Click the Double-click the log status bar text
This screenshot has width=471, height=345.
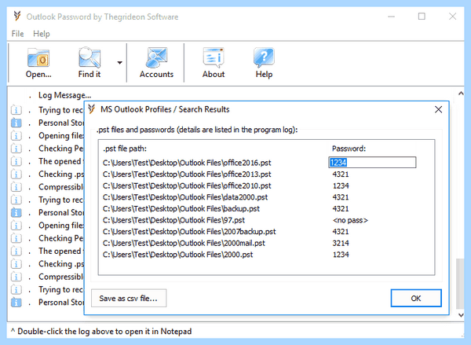(x=101, y=332)
